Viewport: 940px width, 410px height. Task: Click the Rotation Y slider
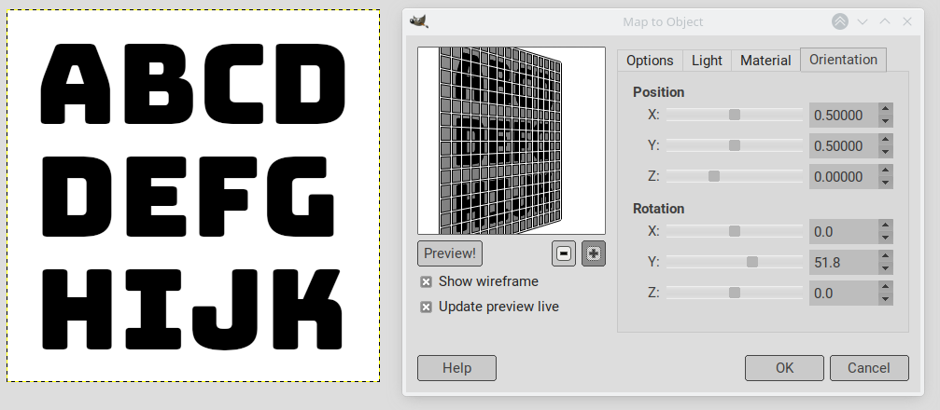(x=735, y=262)
